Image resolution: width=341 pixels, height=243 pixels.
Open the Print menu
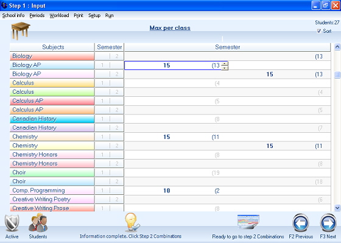click(79, 15)
